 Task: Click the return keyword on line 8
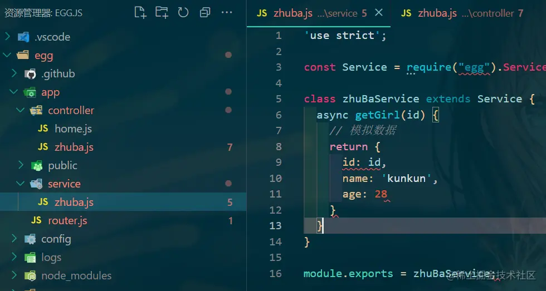(349, 146)
